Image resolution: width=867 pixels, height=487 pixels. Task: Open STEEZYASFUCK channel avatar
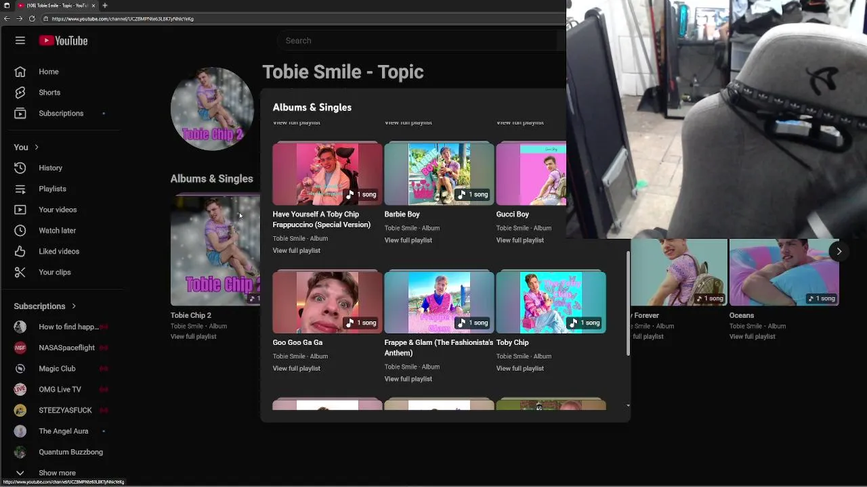pyautogui.click(x=20, y=411)
